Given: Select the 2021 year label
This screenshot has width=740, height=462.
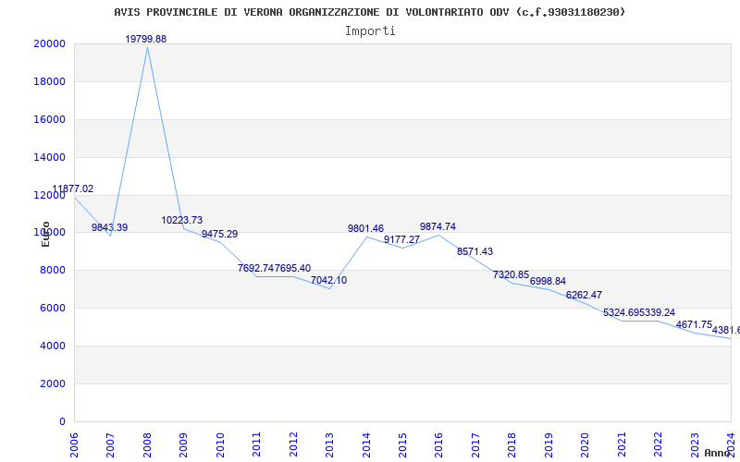Looking at the screenshot, I should [622, 444].
